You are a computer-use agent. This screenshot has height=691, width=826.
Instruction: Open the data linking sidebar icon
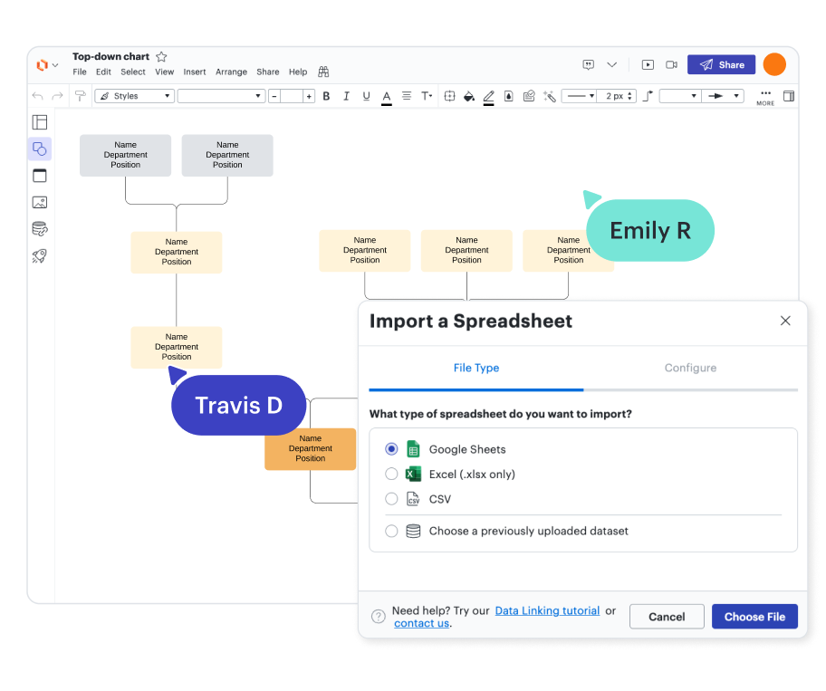coord(39,229)
